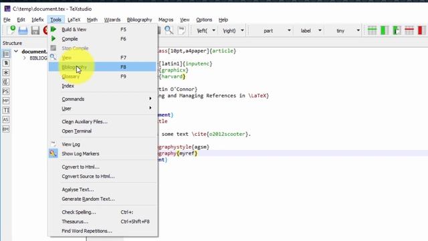Open the AS side panel icon
Image resolution: width=428 pixels, height=241 pixels.
coord(6,119)
